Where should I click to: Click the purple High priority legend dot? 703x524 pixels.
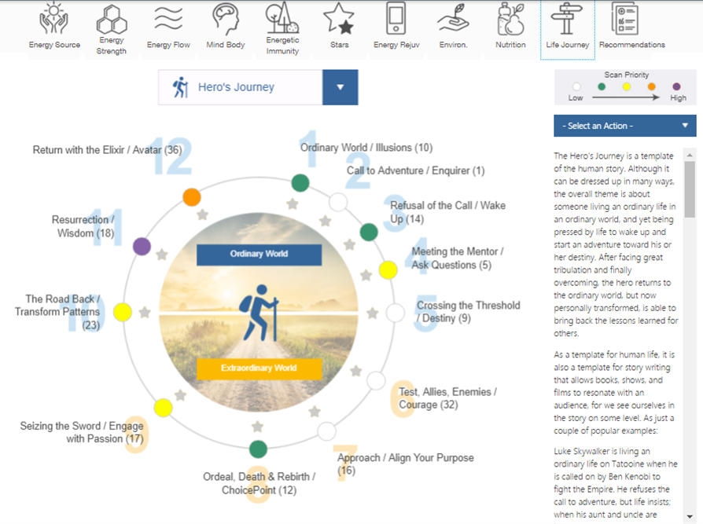(676, 86)
